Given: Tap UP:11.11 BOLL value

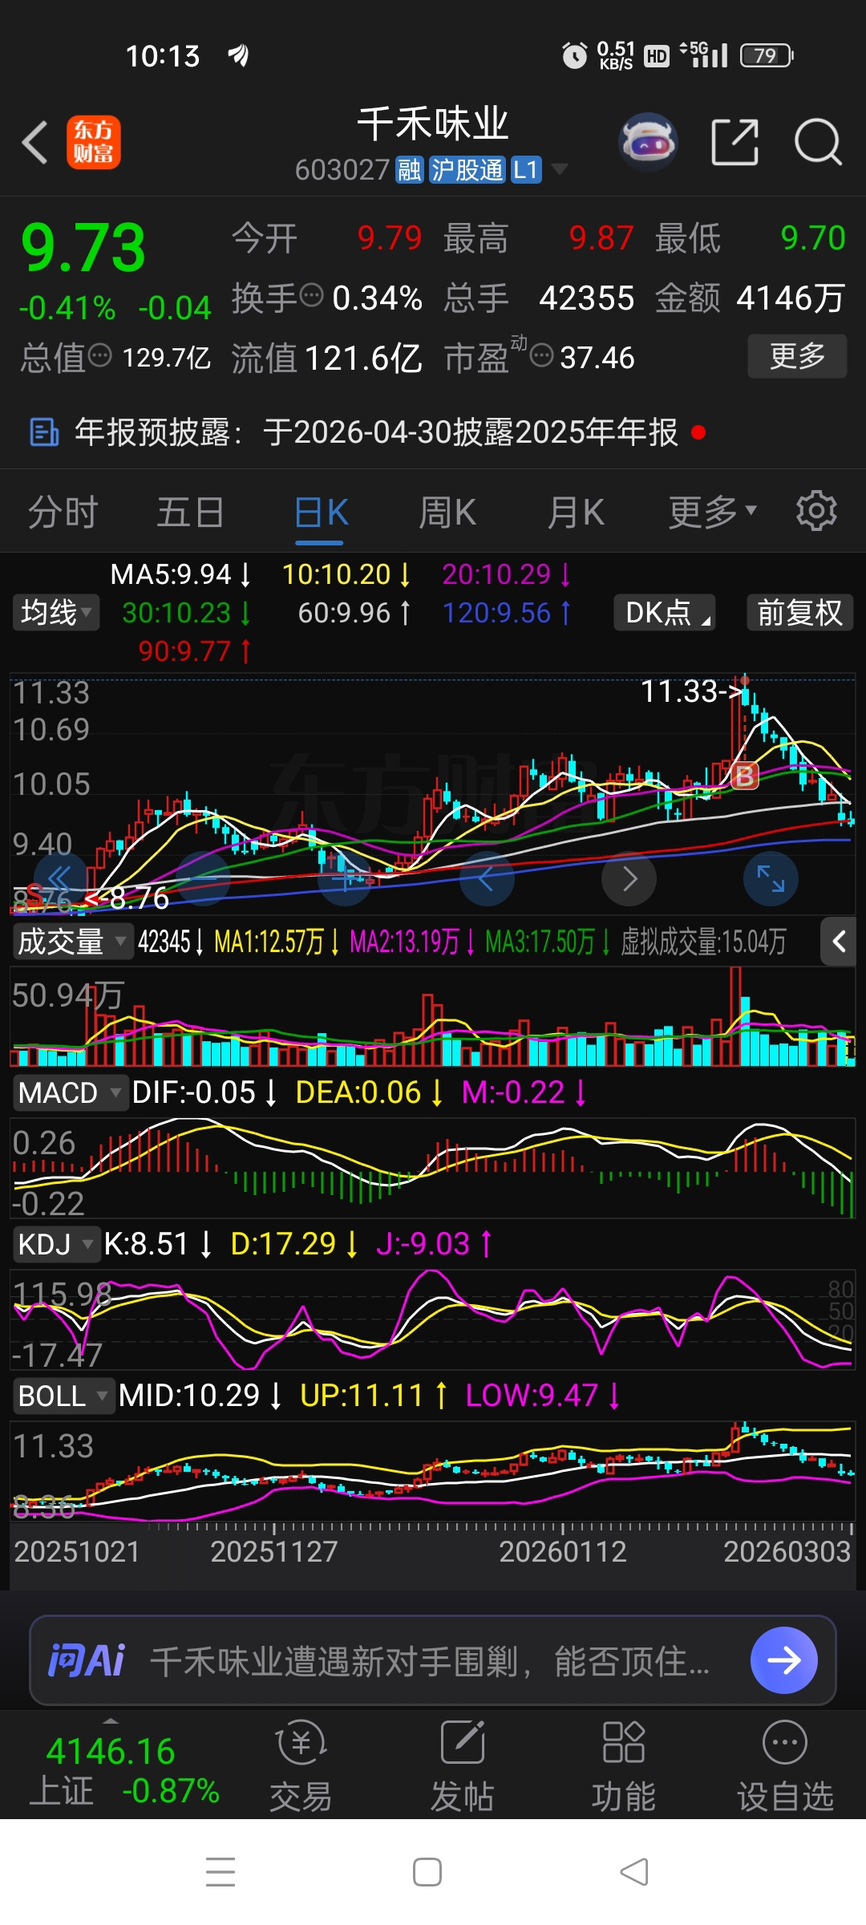Looking at the screenshot, I should [x=374, y=1396].
